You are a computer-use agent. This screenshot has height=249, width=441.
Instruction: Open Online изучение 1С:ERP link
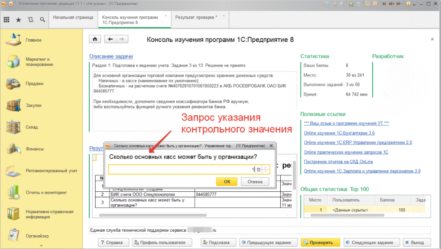(358, 143)
